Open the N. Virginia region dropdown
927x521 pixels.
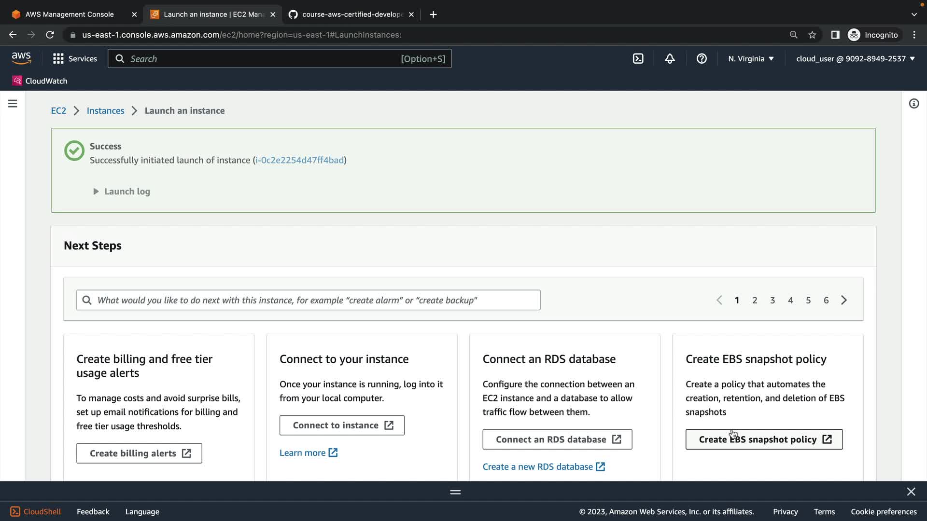point(751,59)
